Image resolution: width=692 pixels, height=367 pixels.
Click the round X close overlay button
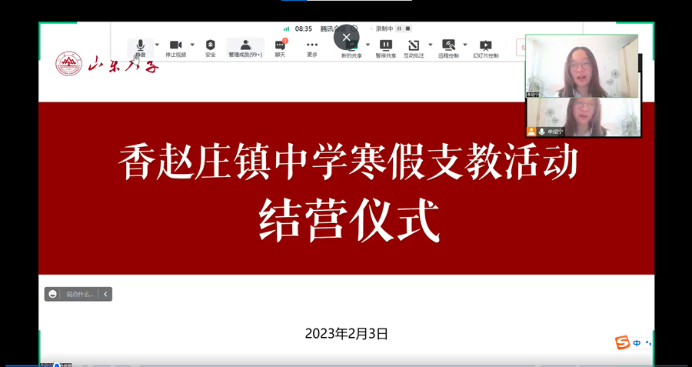pyautogui.click(x=346, y=37)
